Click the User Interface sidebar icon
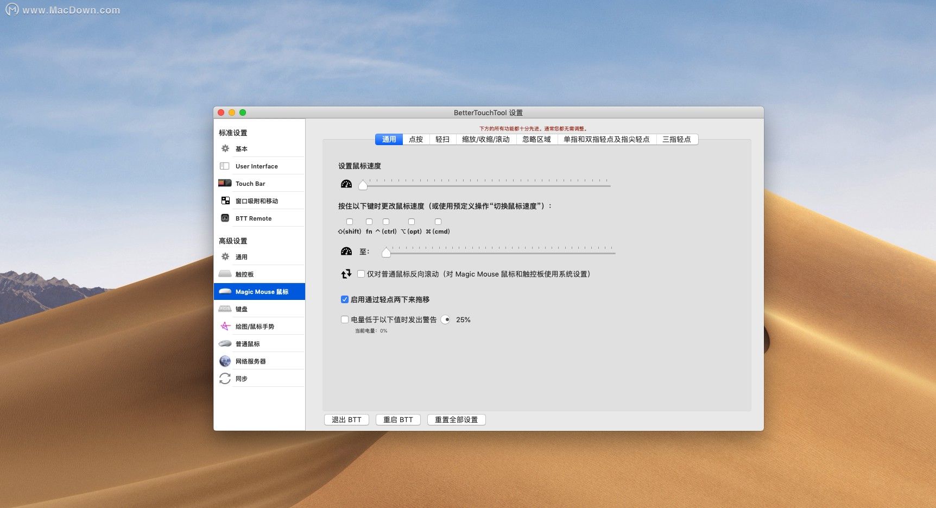Image resolution: width=936 pixels, height=508 pixels. click(225, 166)
